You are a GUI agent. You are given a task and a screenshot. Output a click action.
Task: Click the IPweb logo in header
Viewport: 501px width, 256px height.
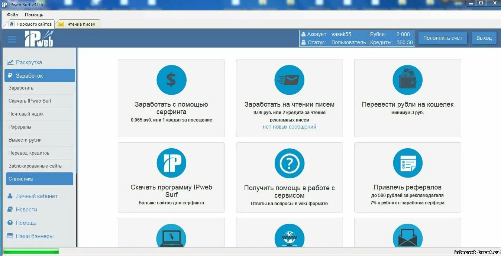click(x=39, y=39)
